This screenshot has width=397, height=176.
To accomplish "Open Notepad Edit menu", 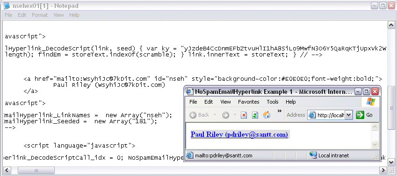I will (x=22, y=15).
